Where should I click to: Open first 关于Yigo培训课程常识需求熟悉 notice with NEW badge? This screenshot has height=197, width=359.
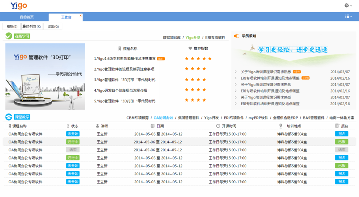(x=266, y=72)
